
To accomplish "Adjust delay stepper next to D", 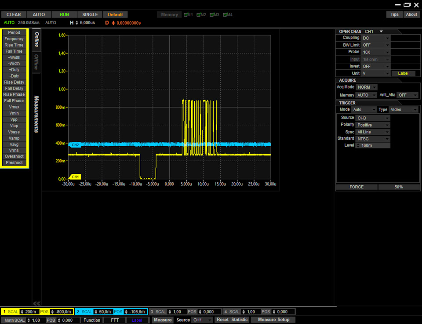I will tap(113, 23).
